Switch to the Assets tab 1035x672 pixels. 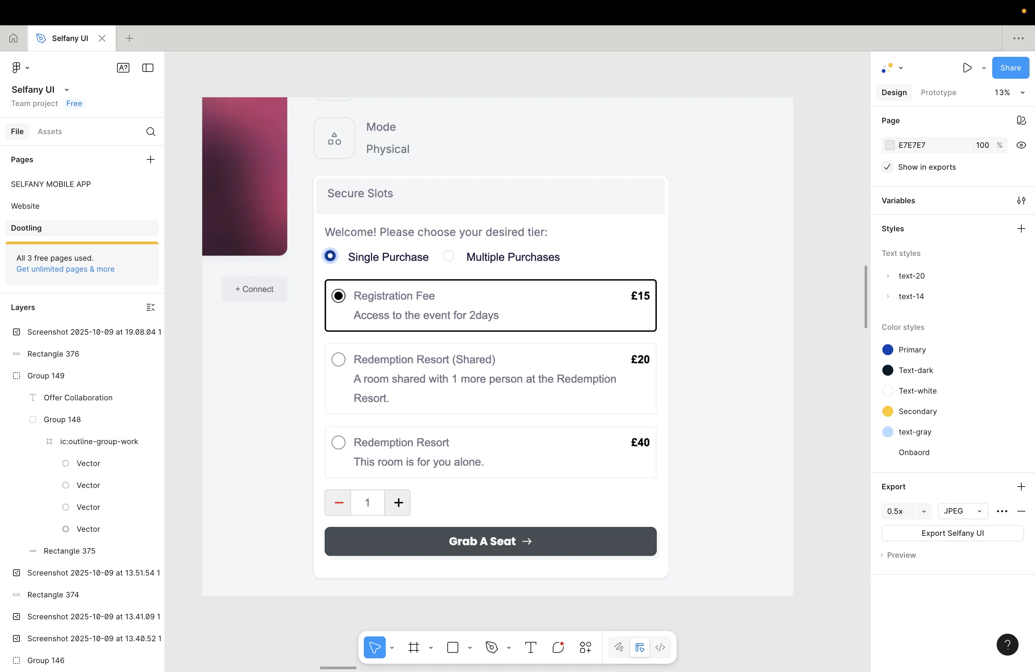tap(50, 132)
